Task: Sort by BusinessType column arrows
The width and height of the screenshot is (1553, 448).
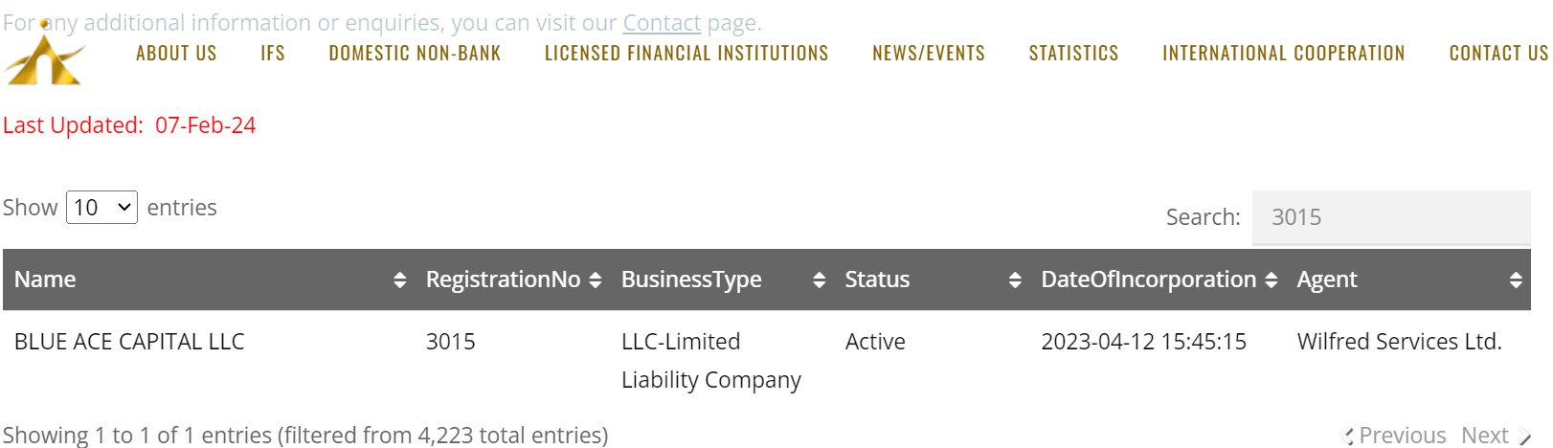Action: click(819, 280)
